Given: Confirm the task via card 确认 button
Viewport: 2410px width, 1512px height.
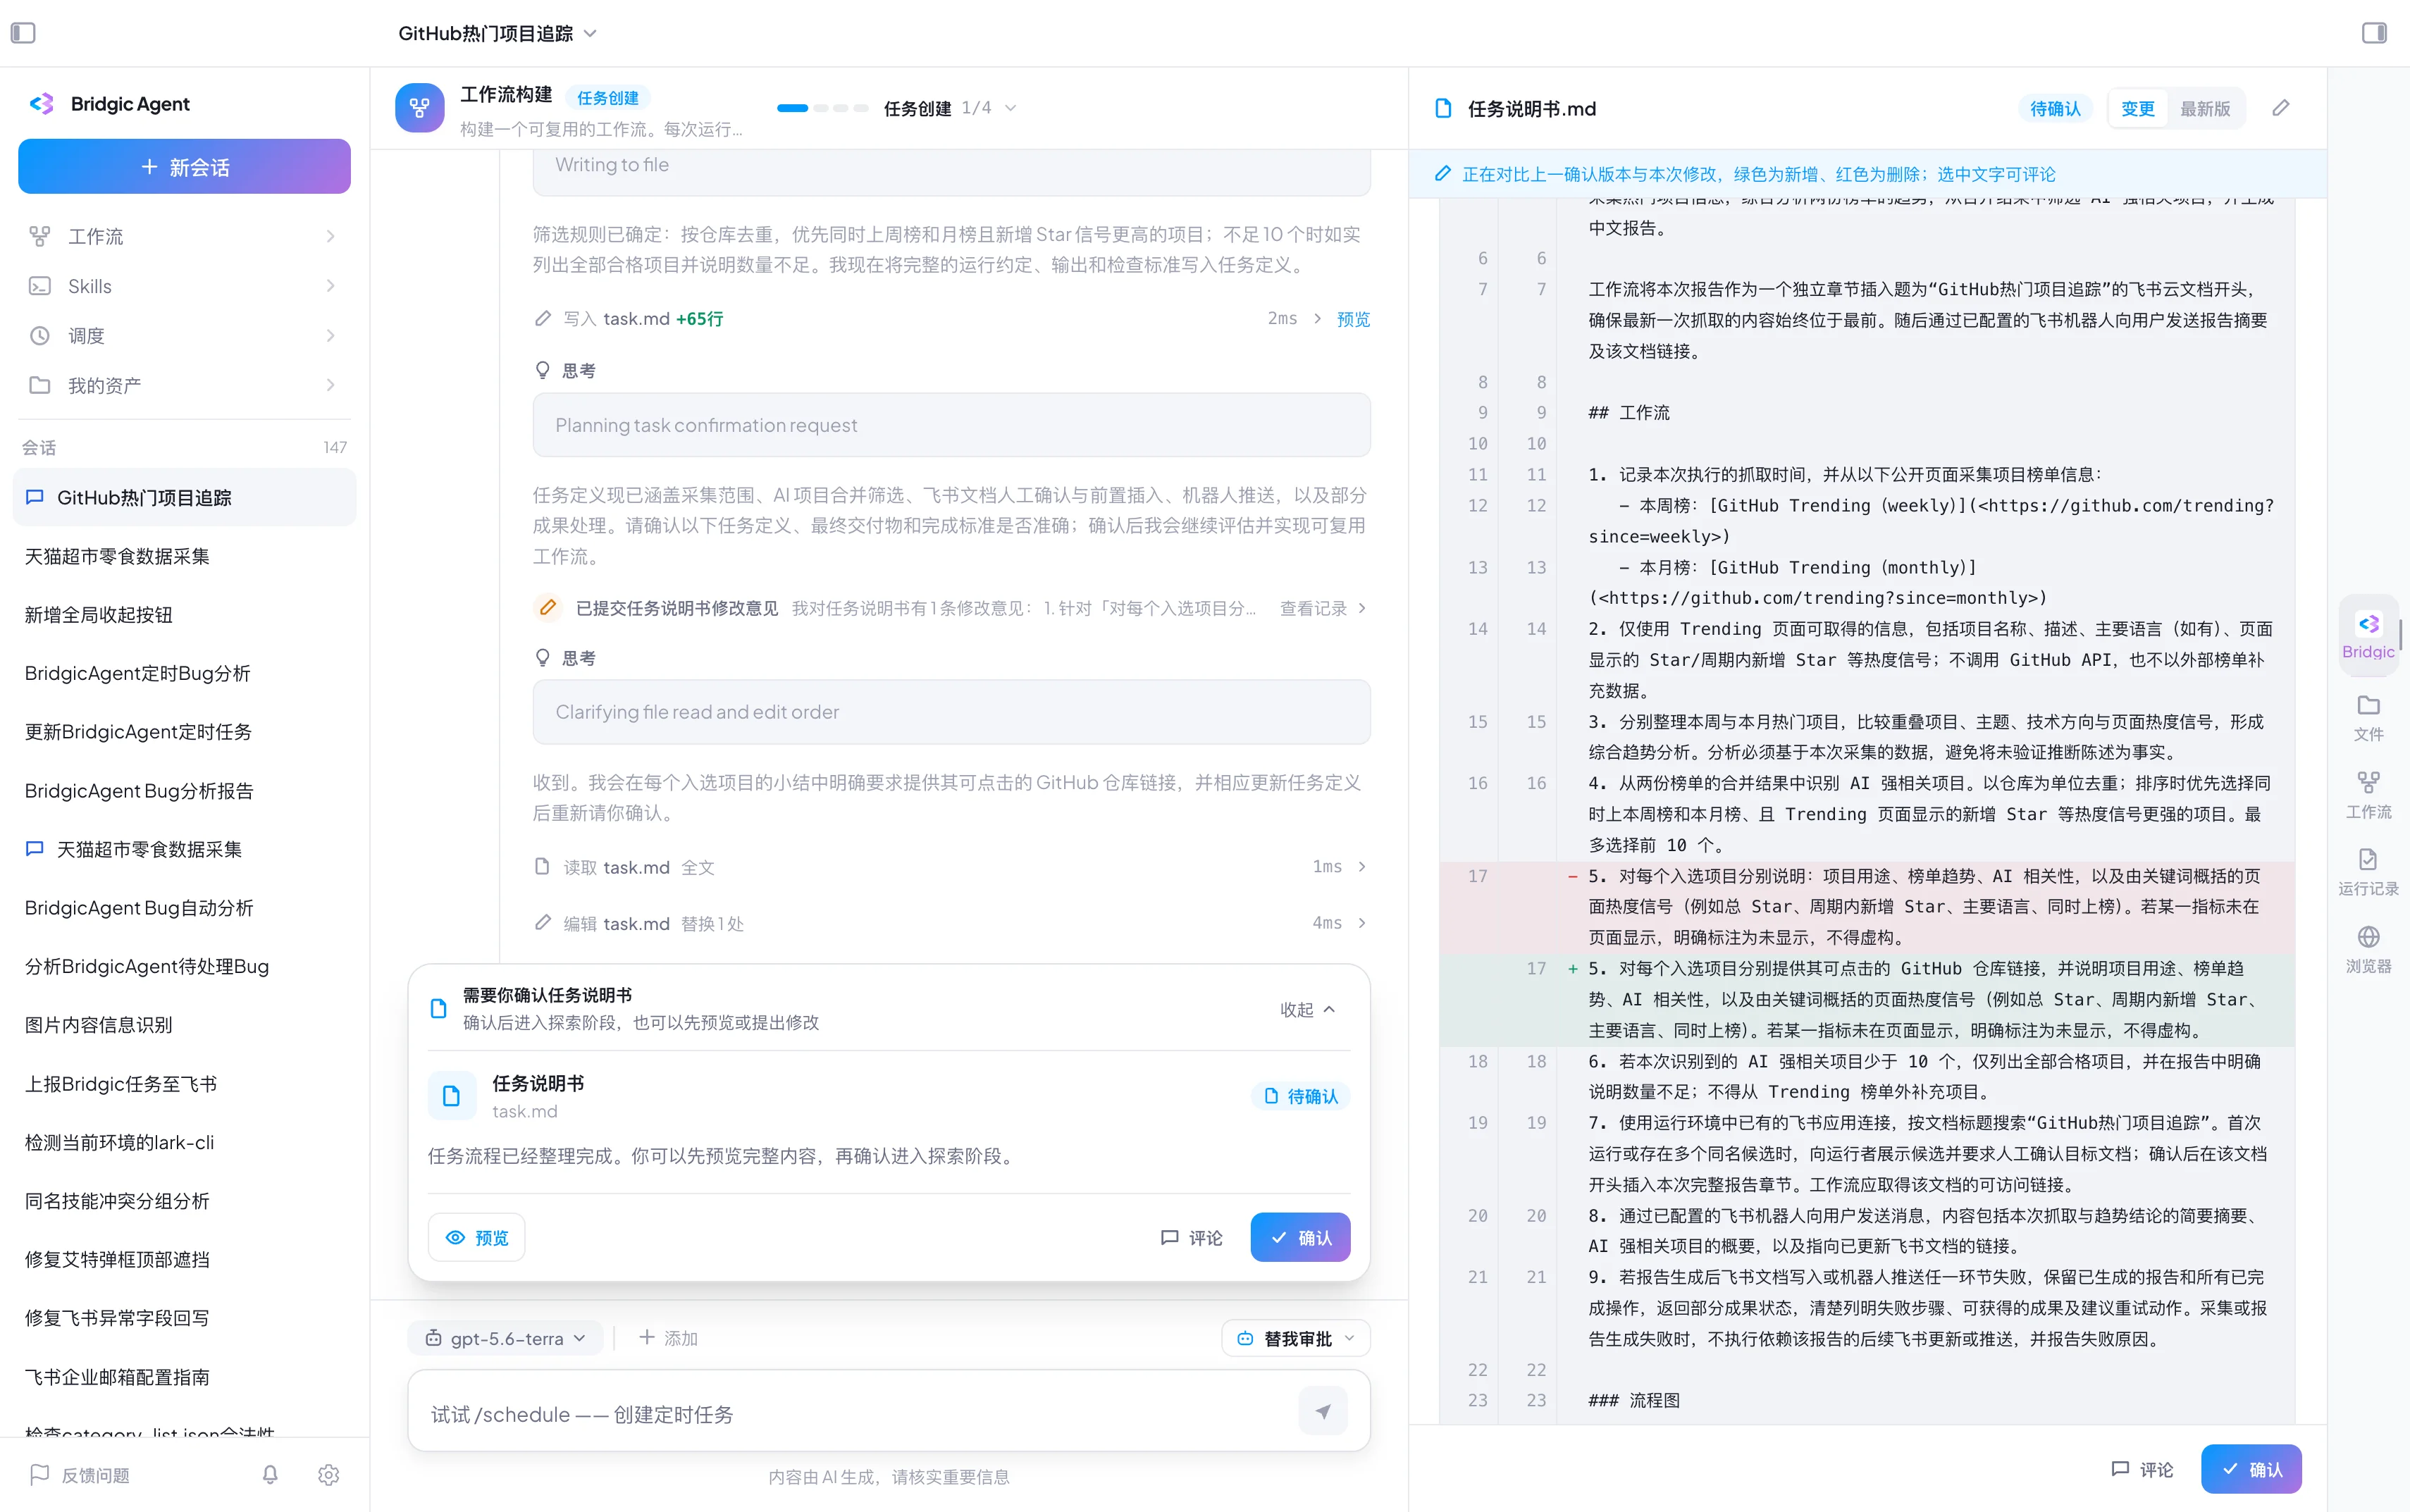Looking at the screenshot, I should [x=1300, y=1237].
